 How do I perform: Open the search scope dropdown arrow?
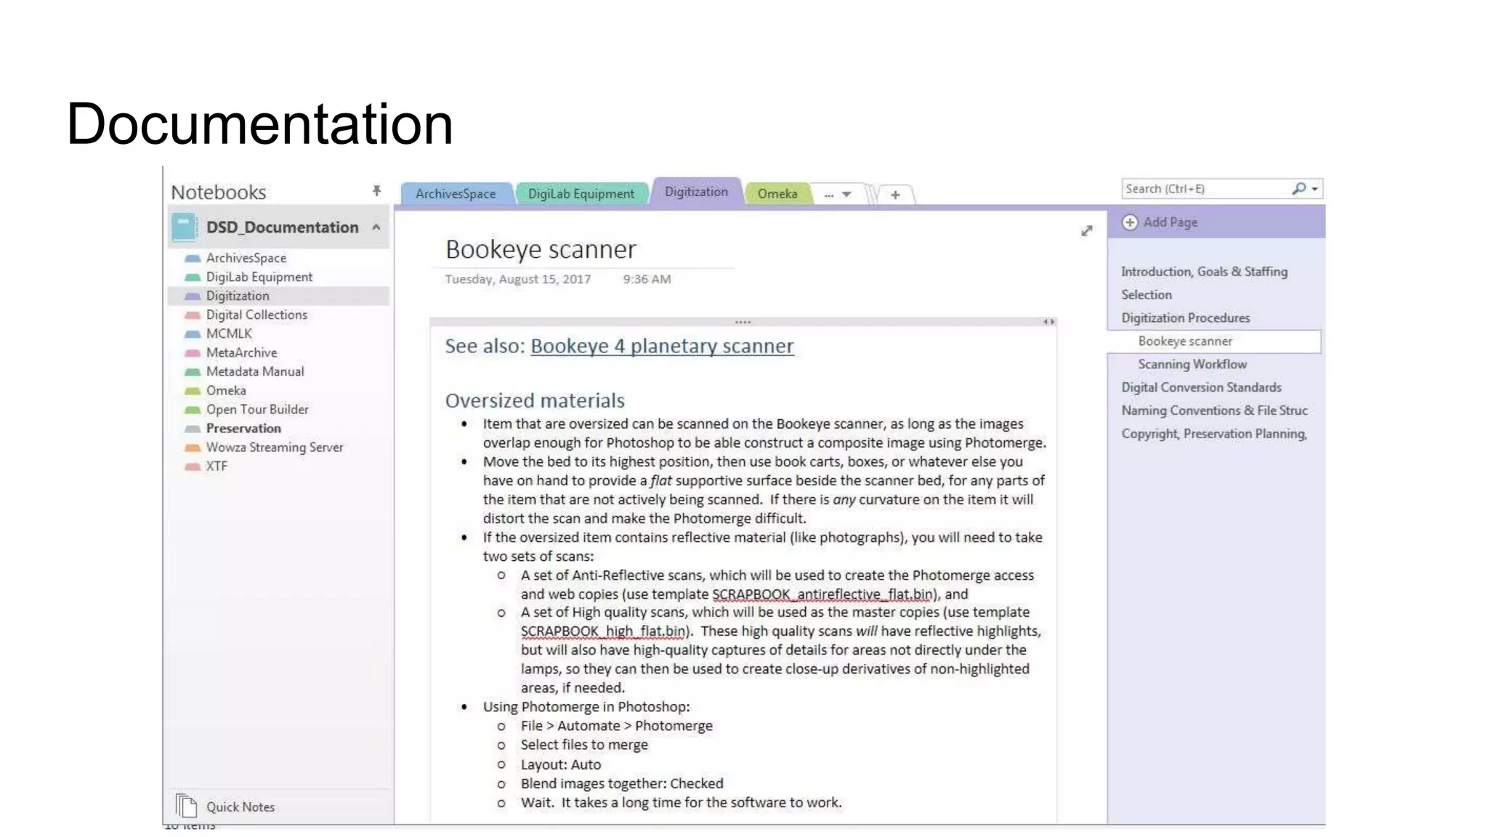(x=1314, y=189)
